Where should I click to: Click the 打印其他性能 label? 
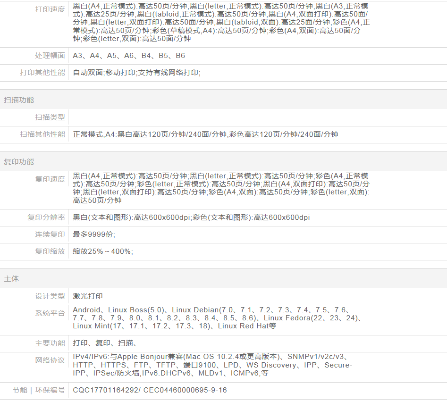[42, 73]
